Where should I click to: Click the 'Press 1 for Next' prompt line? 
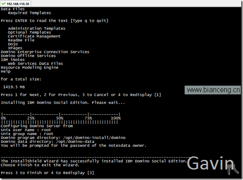(x=81, y=95)
